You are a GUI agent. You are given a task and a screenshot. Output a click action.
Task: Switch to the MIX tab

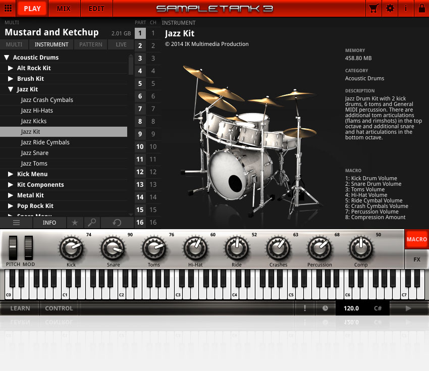pyautogui.click(x=64, y=9)
